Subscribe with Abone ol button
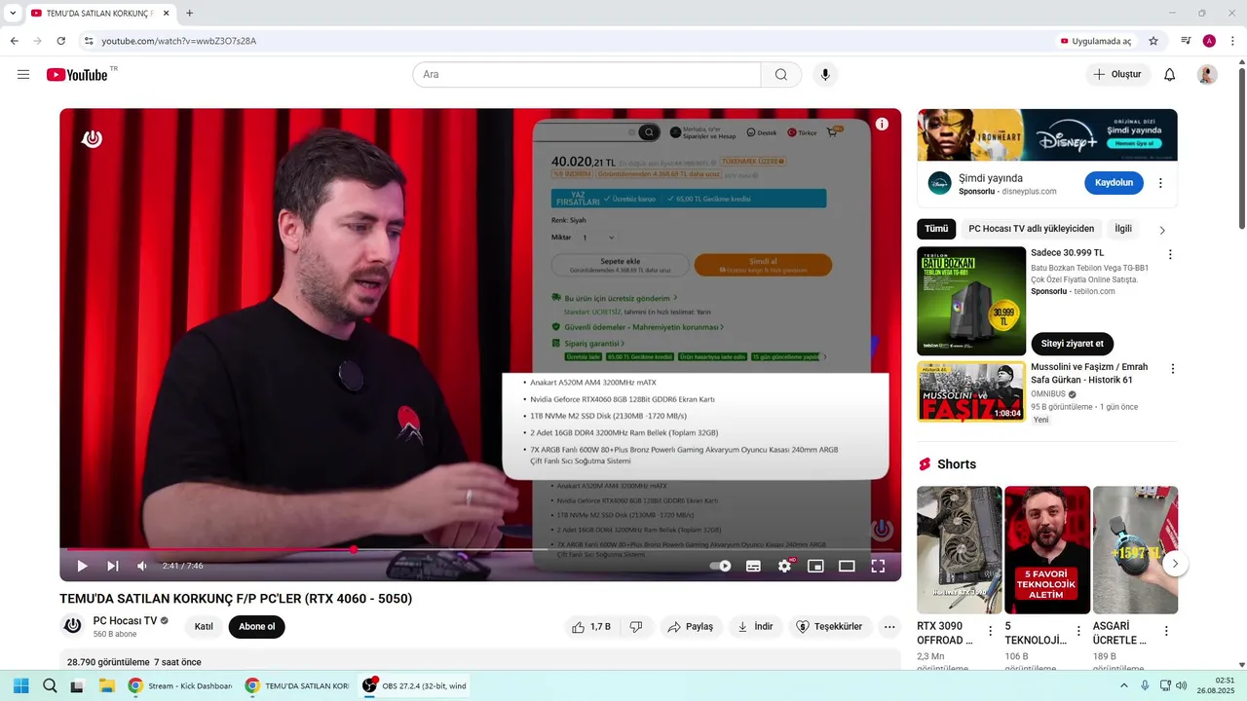The height and width of the screenshot is (701, 1247). click(257, 627)
